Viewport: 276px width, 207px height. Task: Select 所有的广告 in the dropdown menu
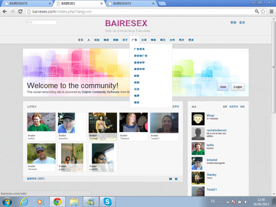coord(141,56)
